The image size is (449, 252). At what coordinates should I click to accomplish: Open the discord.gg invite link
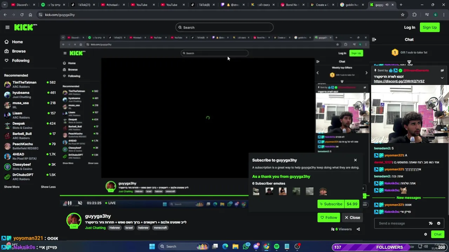click(x=399, y=81)
